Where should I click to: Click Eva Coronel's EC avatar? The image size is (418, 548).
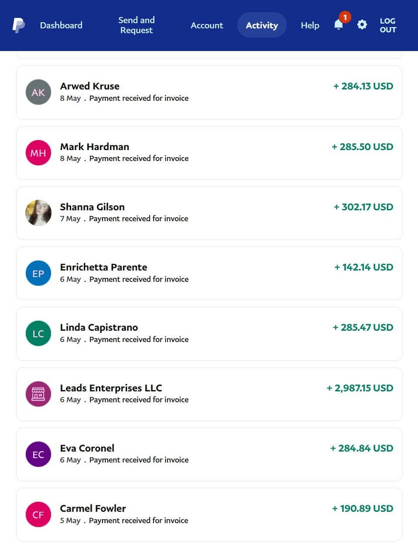click(x=38, y=454)
